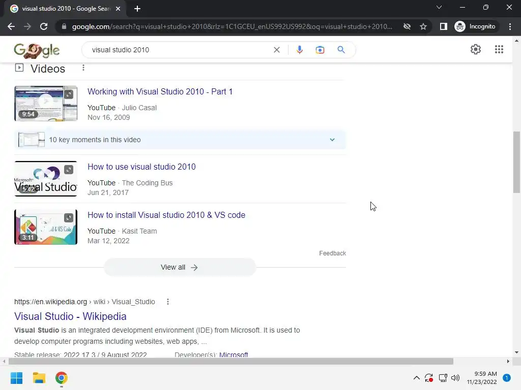Click View all videos button
Viewport: 521px width, 390px height.
pyautogui.click(x=180, y=267)
